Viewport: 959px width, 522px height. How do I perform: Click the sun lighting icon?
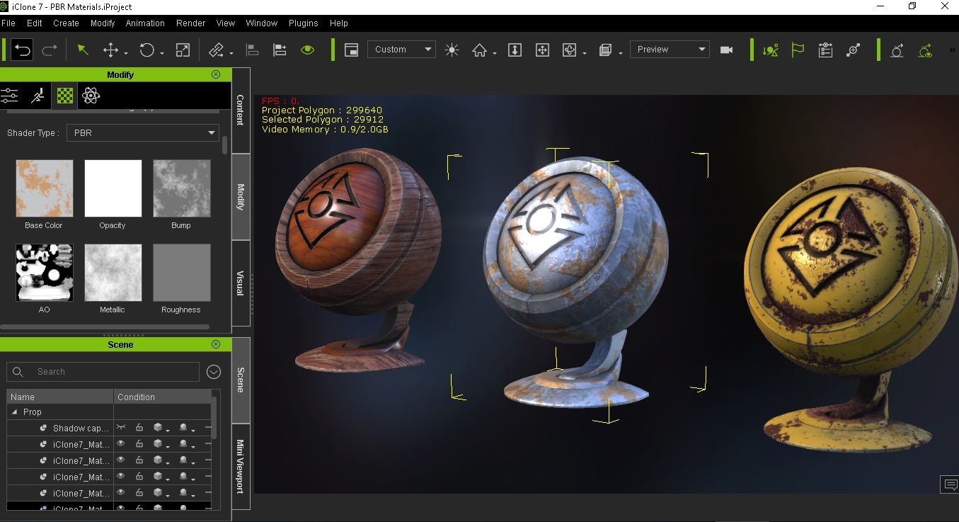[x=452, y=50]
